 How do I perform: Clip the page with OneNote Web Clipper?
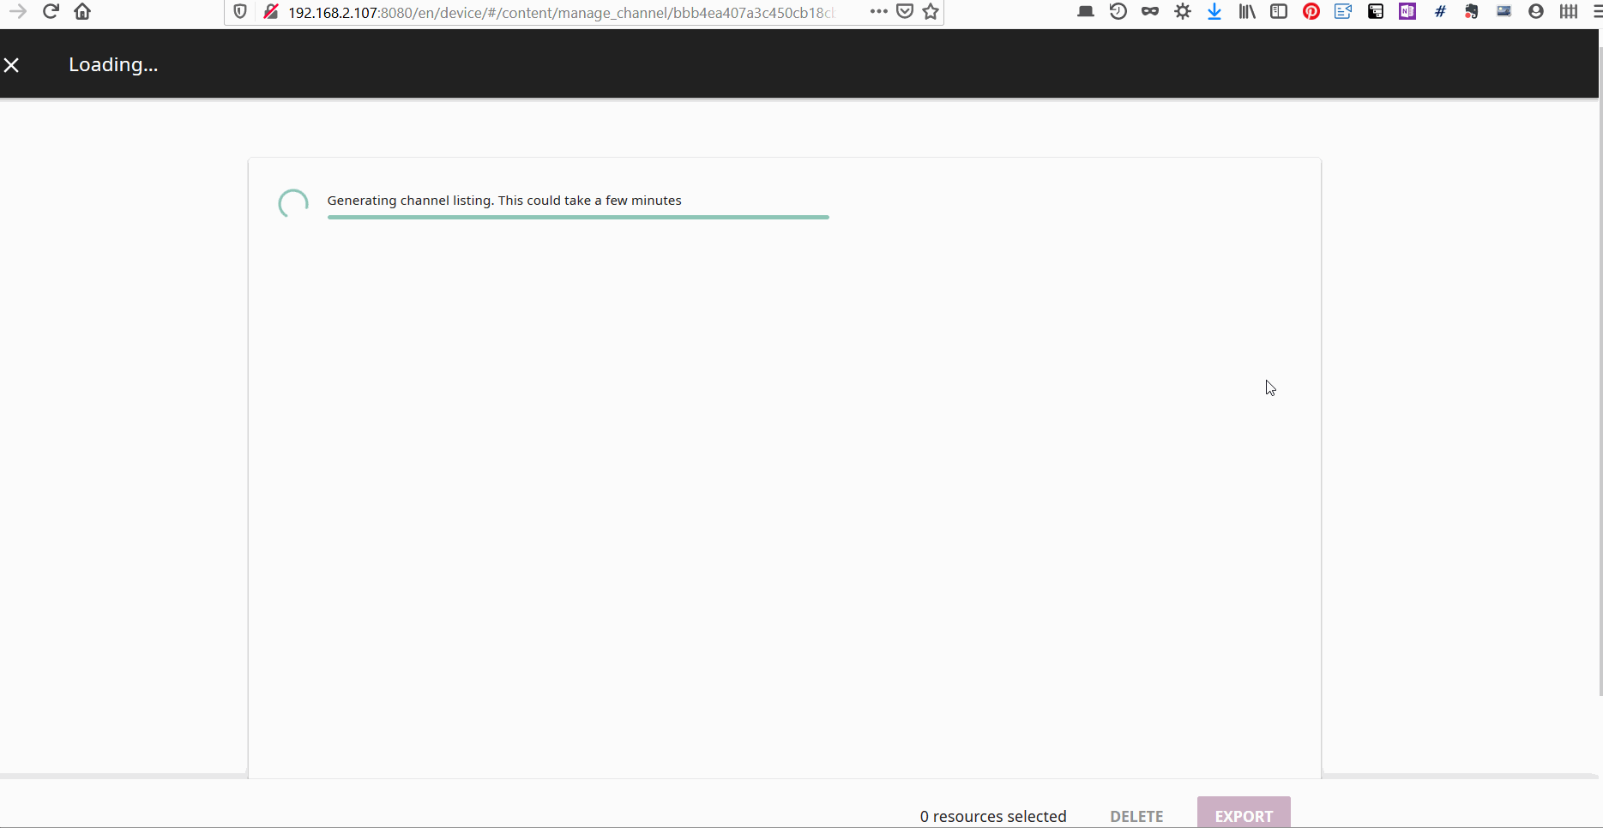1407,11
